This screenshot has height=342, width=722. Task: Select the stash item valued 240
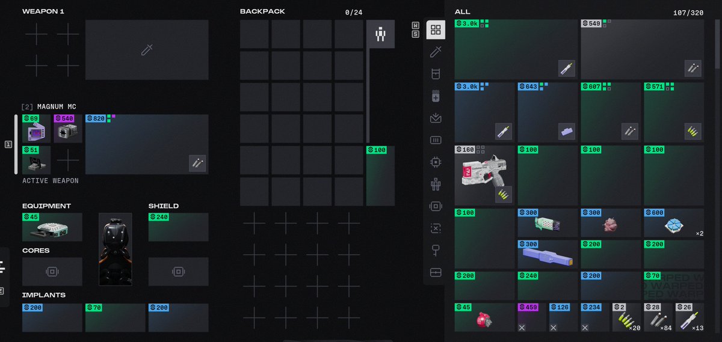point(548,286)
